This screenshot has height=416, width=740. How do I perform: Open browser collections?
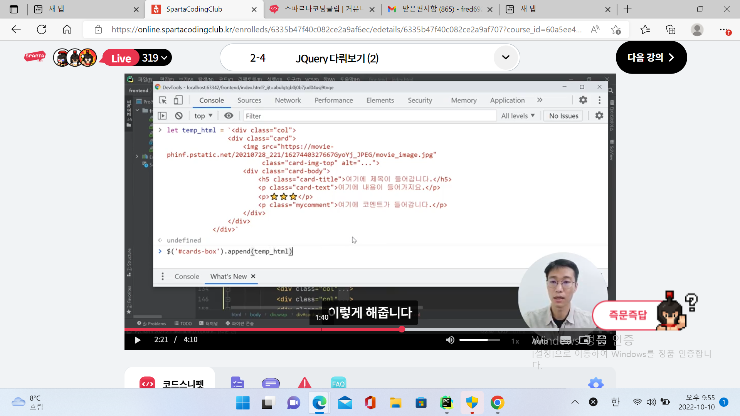click(x=671, y=30)
